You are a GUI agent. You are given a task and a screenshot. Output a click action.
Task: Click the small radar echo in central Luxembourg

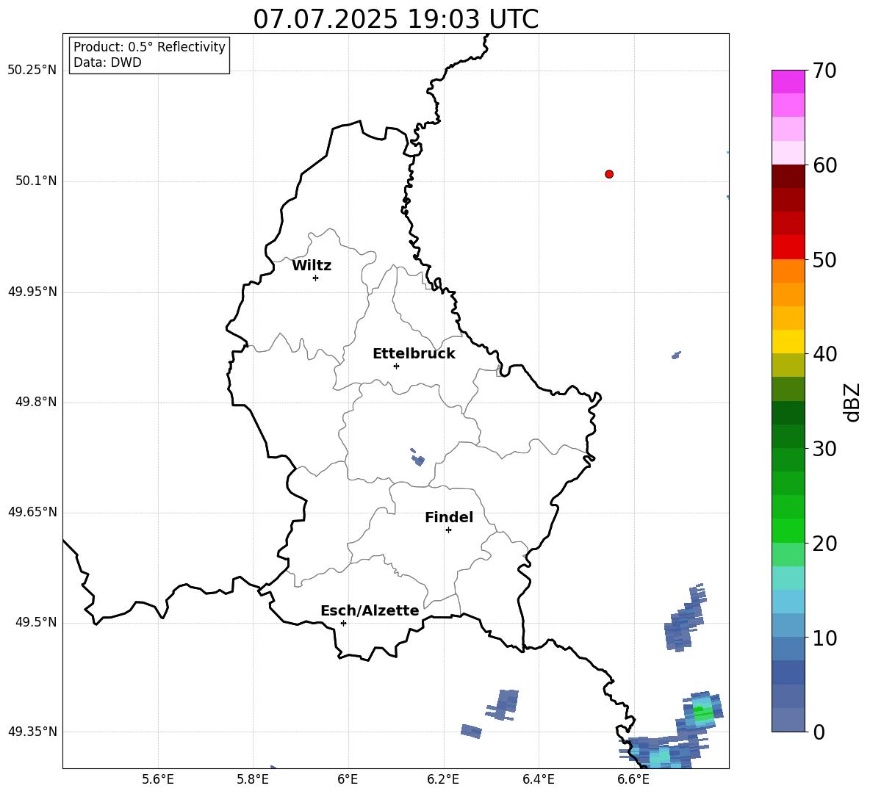[418, 459]
